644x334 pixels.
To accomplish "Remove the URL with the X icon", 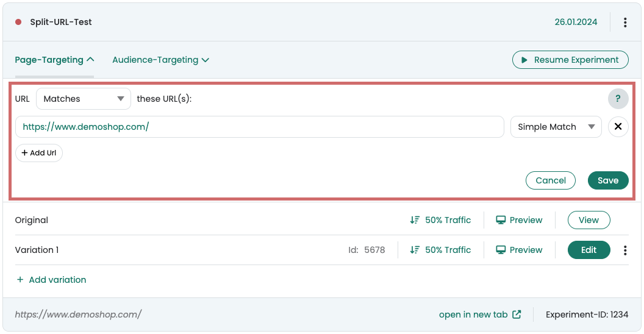I will [x=618, y=127].
